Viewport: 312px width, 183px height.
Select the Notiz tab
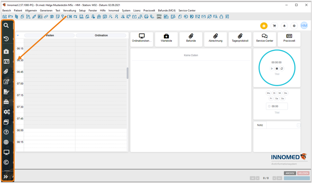(x=260, y=125)
